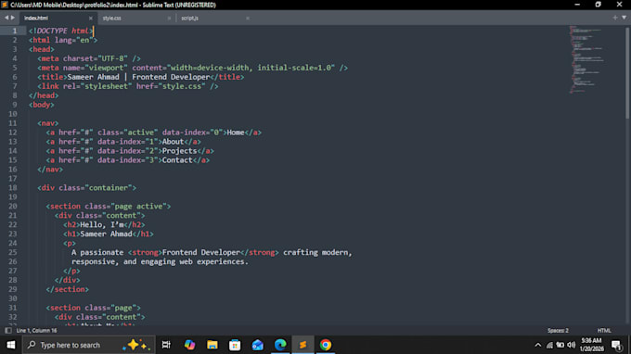Click 'Line 1, Column 16' status text
631x354 pixels.
tap(36, 330)
